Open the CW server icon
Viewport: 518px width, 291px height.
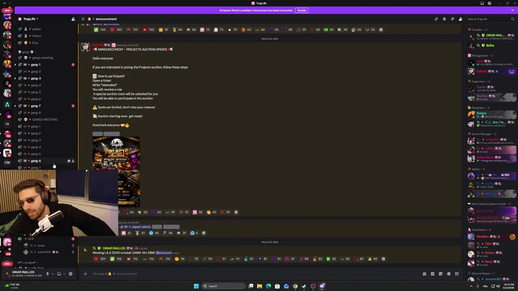pyautogui.click(x=7, y=162)
